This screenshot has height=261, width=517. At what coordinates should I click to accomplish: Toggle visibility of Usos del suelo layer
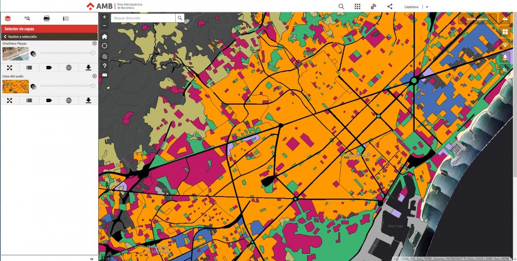pos(33,87)
